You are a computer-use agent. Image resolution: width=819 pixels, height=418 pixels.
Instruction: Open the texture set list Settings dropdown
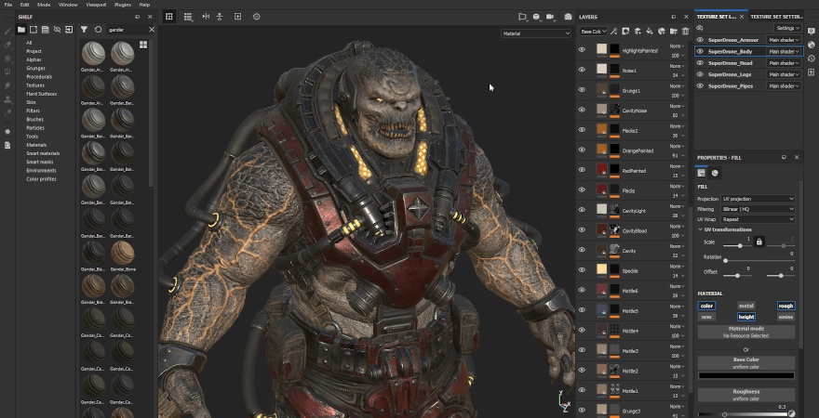pyautogui.click(x=787, y=28)
